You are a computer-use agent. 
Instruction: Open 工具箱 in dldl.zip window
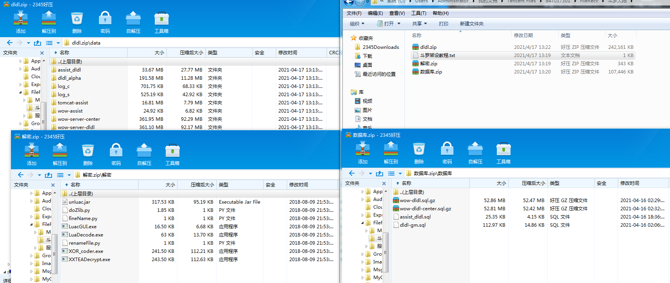(161, 18)
